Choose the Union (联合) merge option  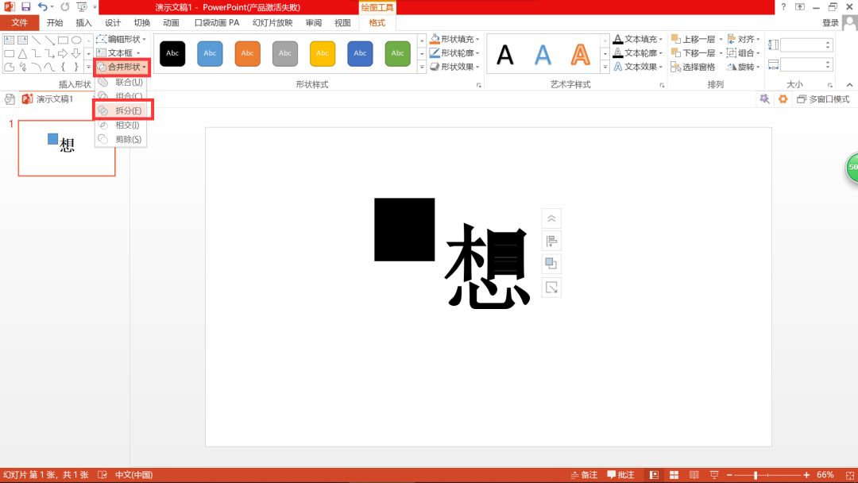coord(127,82)
